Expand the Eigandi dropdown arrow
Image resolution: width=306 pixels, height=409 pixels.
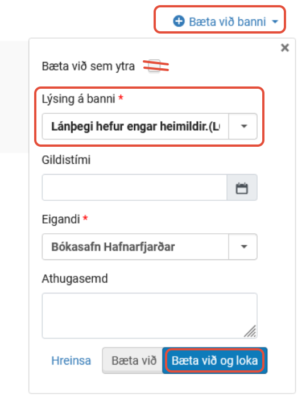(243, 247)
